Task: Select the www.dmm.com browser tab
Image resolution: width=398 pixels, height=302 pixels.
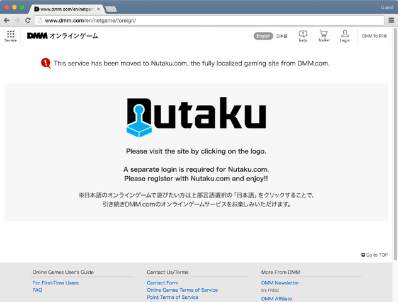Action: pos(67,9)
